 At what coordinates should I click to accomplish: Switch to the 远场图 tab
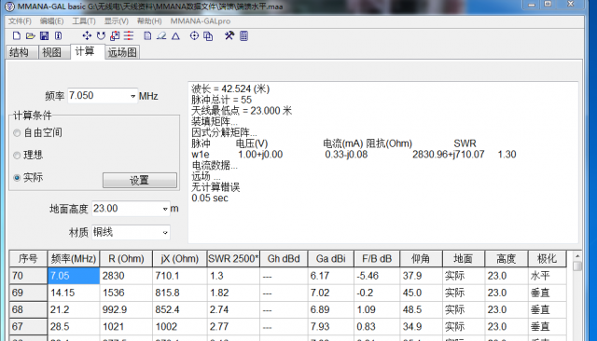122,52
